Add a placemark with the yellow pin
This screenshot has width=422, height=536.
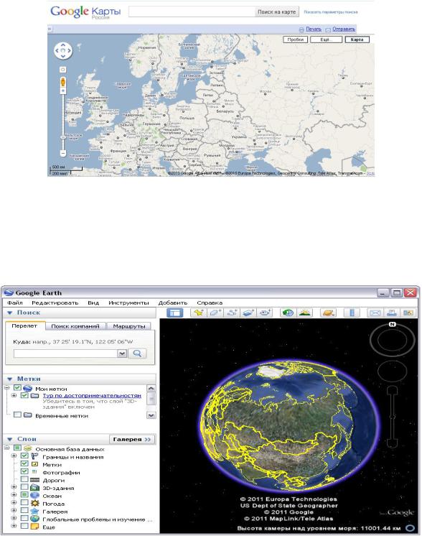pyautogui.click(x=198, y=313)
